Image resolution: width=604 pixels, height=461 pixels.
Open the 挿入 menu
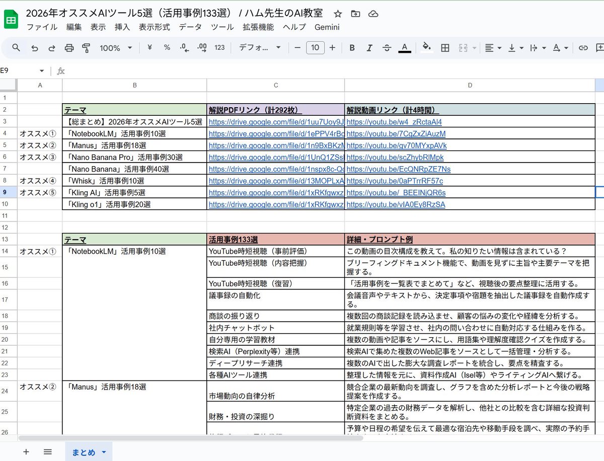[123, 27]
